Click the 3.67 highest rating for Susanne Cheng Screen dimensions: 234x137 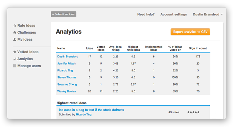[x=133, y=85]
